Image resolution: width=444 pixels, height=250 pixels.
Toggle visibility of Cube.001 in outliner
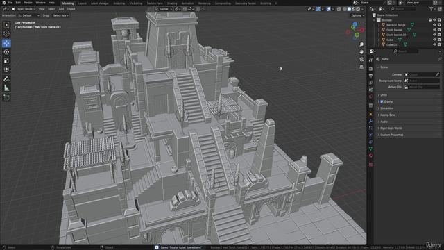coord(434,44)
